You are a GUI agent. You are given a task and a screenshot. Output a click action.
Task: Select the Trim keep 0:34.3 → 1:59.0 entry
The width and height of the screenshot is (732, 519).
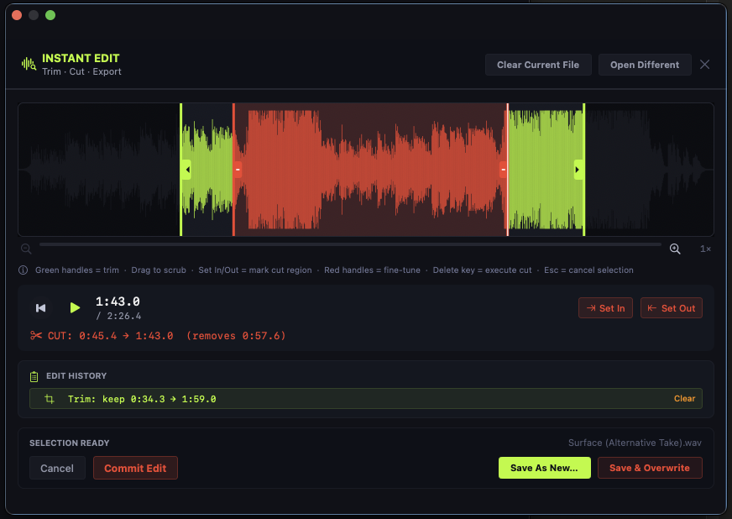pos(365,398)
